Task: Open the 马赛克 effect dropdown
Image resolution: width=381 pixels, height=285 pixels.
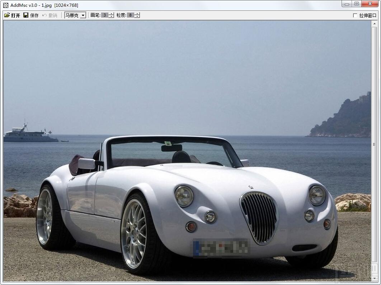Action: (83, 15)
